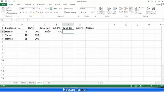Expand the Name Box dropdown arrow
Viewport: 164px width, 92px height.
(12, 20)
